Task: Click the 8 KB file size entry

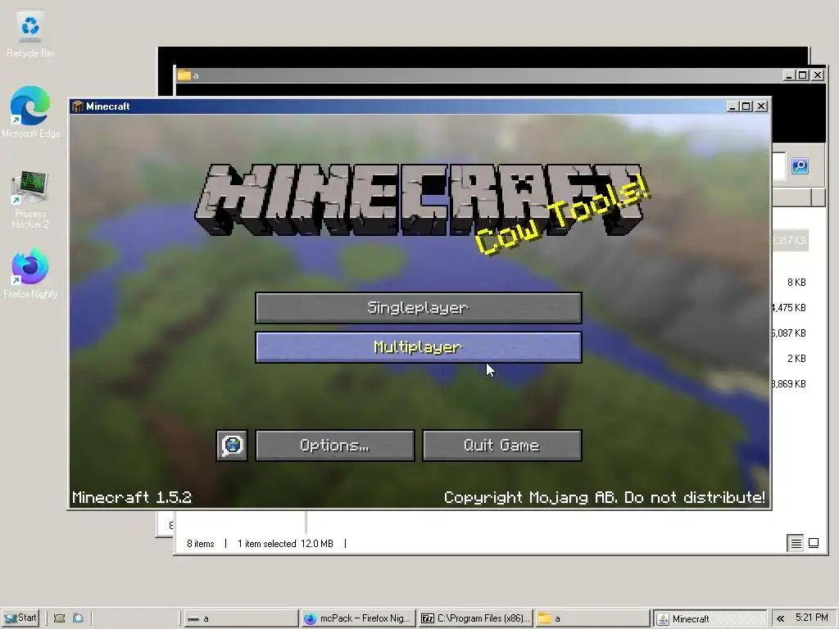Action: [796, 283]
